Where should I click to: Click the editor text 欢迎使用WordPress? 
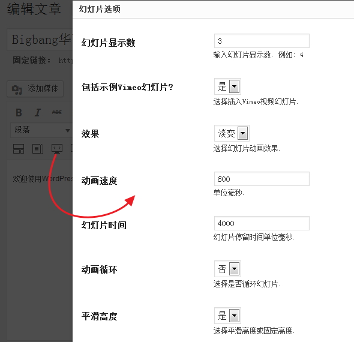(x=43, y=179)
